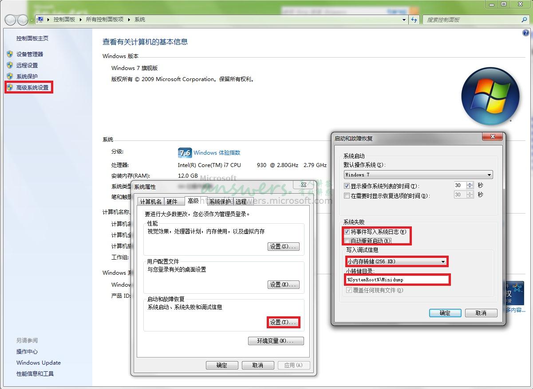Click 系统 breadcrumb in address bar
Viewport: 533px width, 389px height.
140,19
